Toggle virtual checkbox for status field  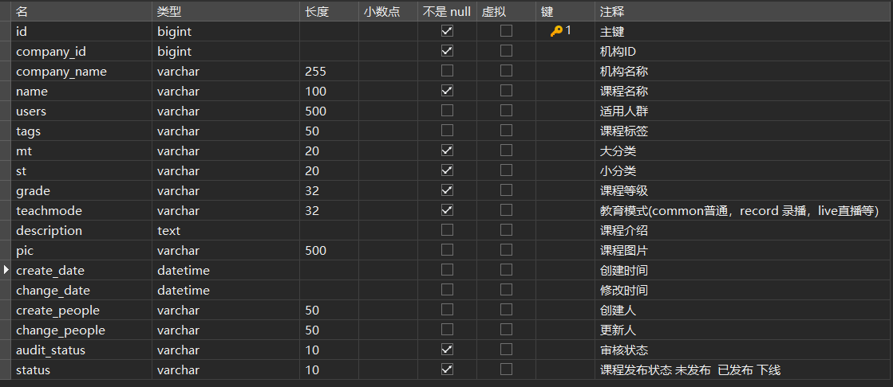click(x=506, y=369)
